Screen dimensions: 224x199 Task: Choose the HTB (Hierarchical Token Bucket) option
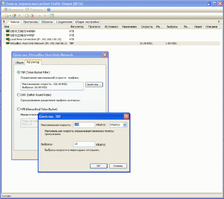(x=19, y=109)
